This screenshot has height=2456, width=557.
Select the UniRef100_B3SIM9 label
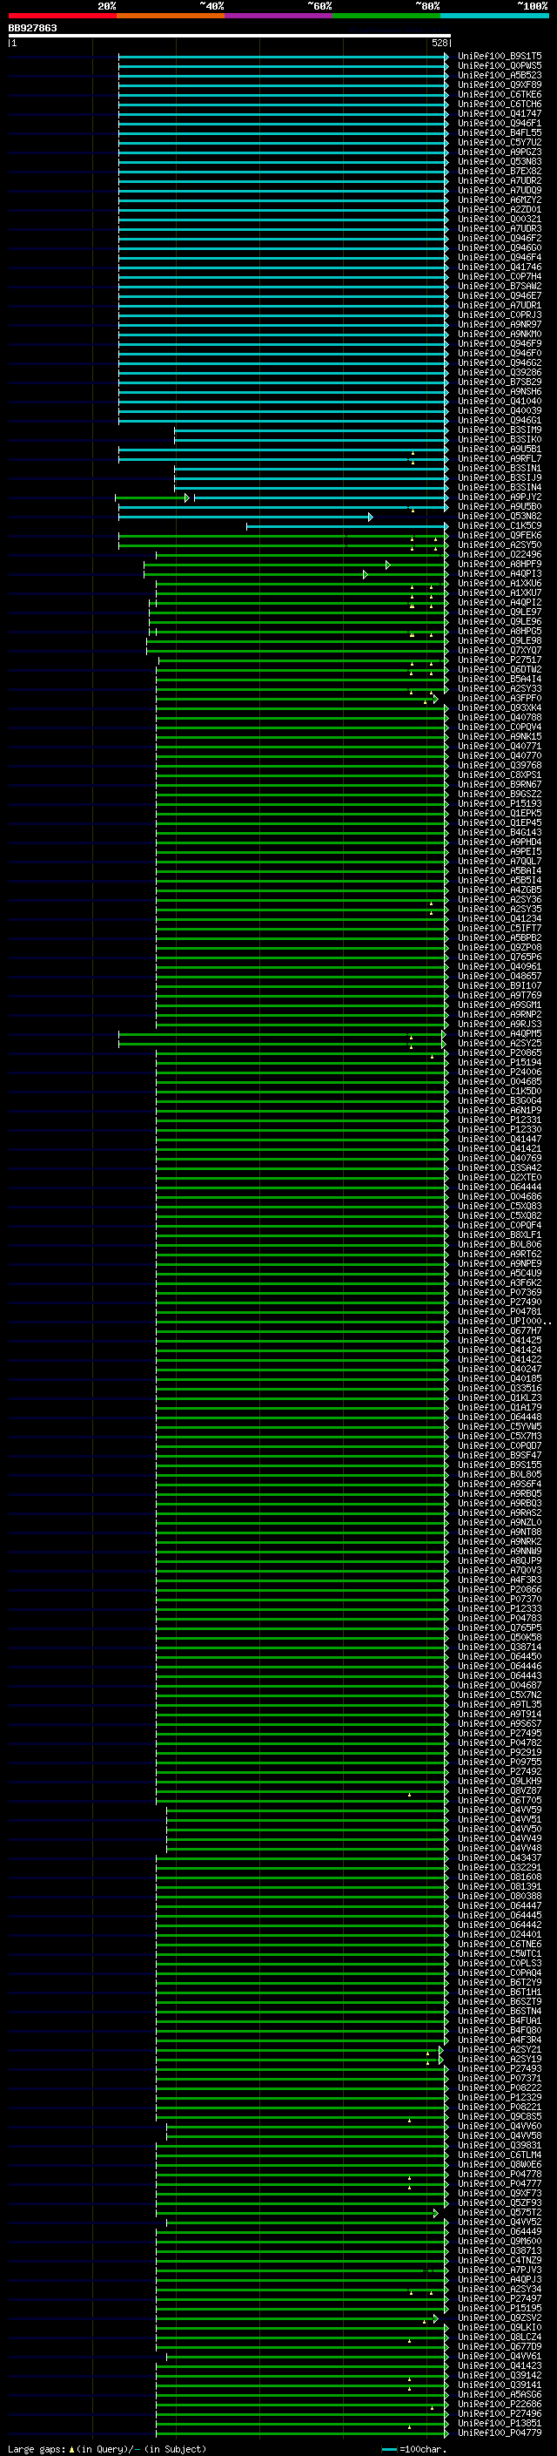pyautogui.click(x=500, y=430)
